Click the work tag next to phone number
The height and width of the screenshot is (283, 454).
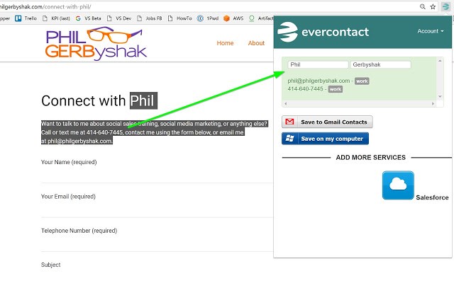[x=336, y=89]
